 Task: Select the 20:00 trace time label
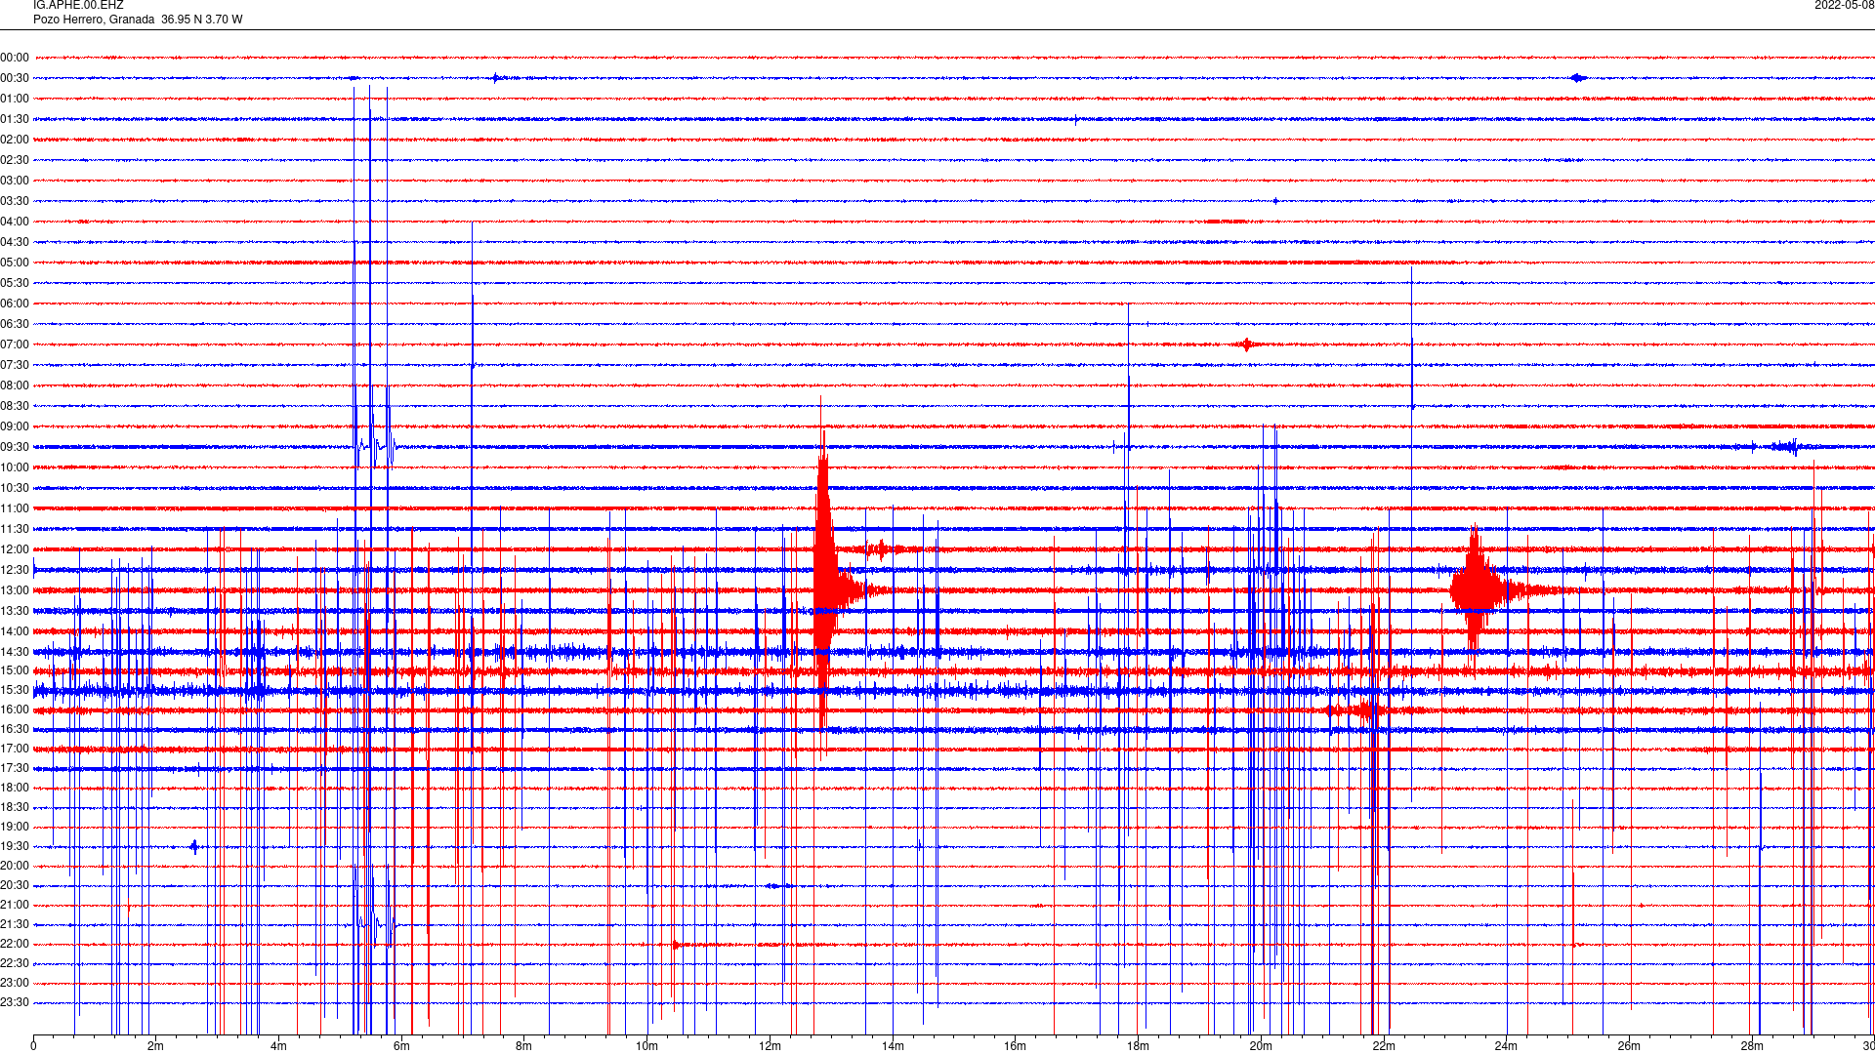point(15,866)
